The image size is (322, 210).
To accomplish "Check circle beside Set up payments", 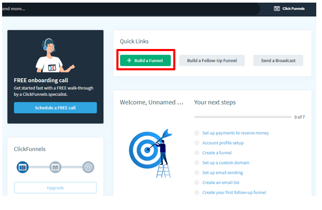I will tap(197, 133).
